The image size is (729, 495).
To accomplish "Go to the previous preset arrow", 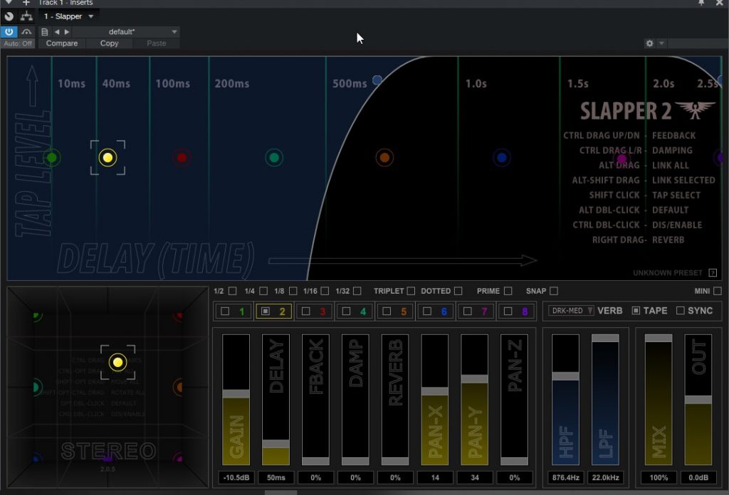I will coord(57,32).
